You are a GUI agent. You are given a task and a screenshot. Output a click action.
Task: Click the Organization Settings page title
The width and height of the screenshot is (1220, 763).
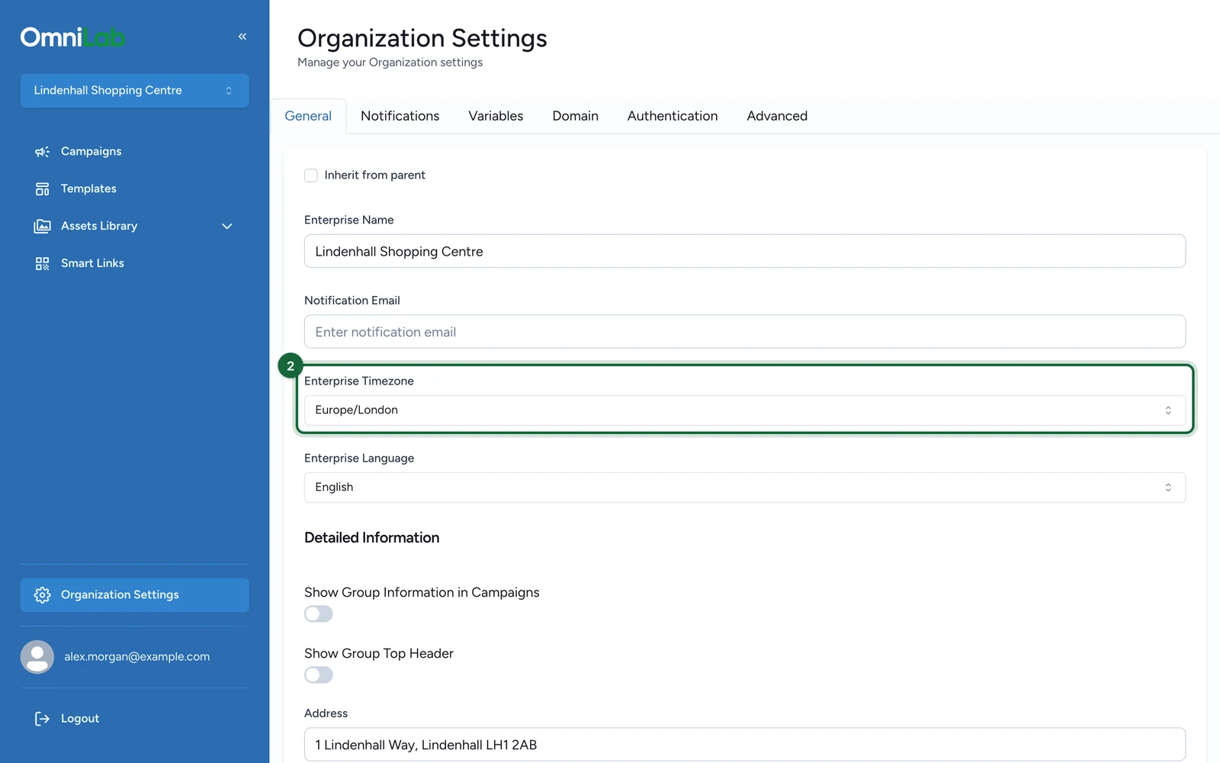pyautogui.click(x=422, y=38)
